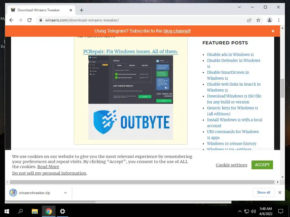The image size is (290, 217).
Task: Reload the Winaero page
Action: 29,20
